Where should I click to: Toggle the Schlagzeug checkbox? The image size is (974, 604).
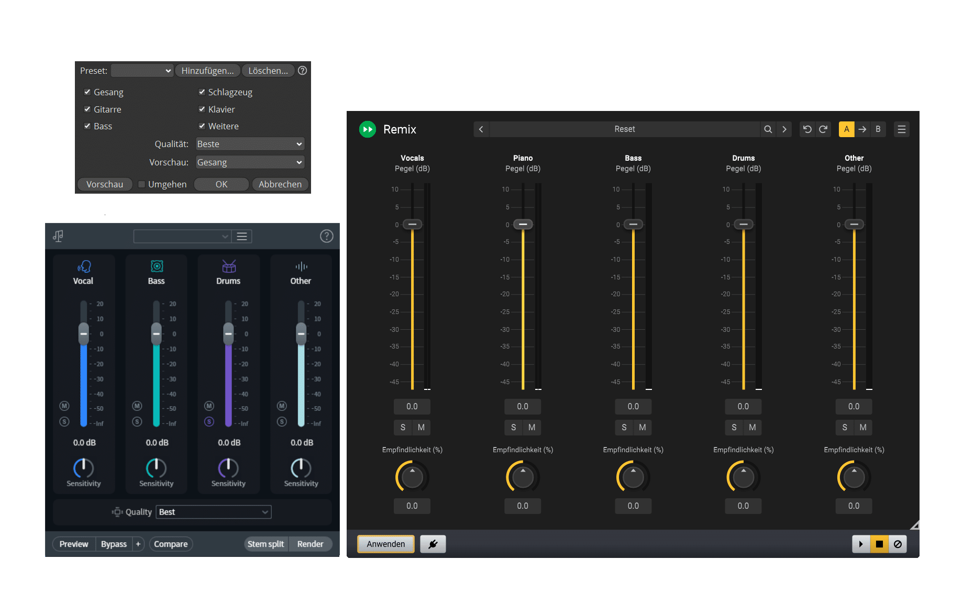tap(202, 92)
